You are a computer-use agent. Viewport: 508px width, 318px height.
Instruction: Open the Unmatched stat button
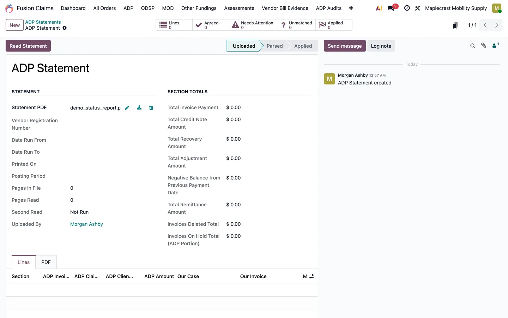coord(296,25)
